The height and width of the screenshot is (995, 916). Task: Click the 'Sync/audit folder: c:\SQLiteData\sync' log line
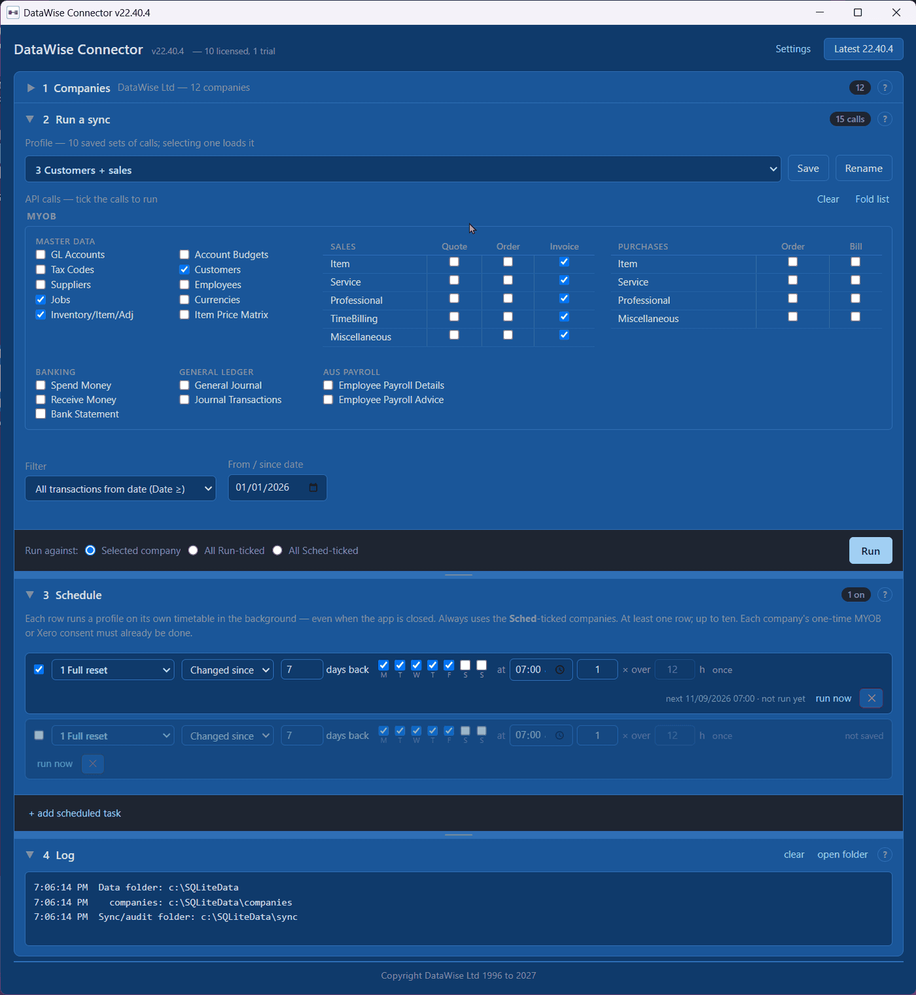[166, 917]
